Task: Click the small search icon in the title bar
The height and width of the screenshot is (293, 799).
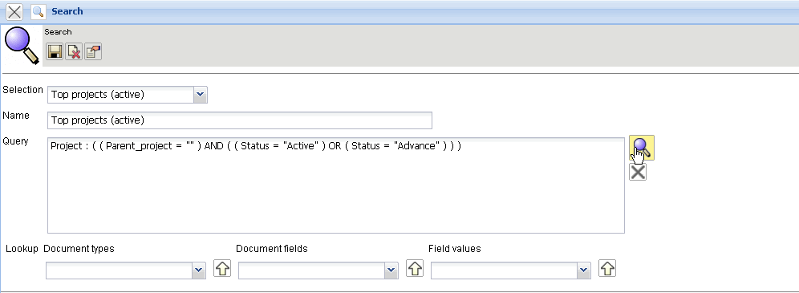Action: (39, 11)
